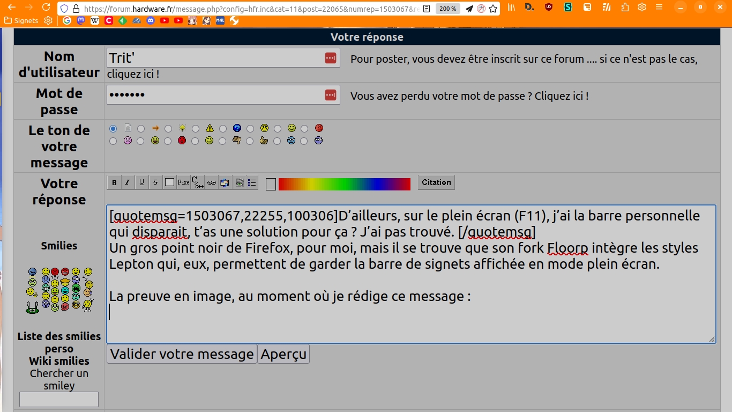Viewport: 732px width, 412px height.
Task: Insert an email link with the envelope icon
Action: pos(225,182)
